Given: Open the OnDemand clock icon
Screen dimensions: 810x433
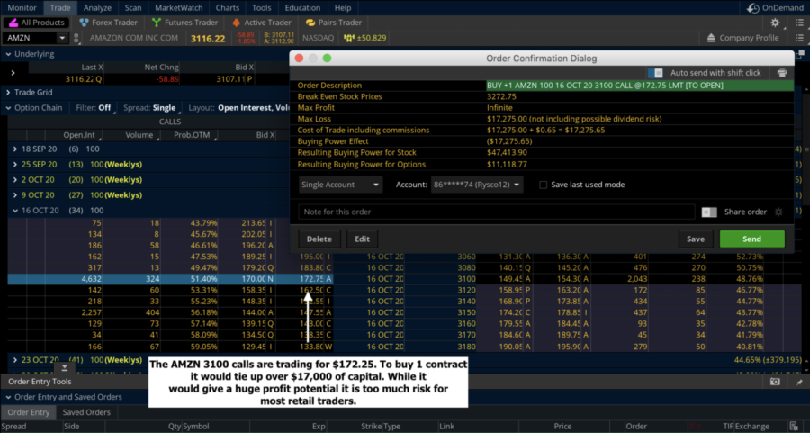Looking at the screenshot, I should (753, 8).
